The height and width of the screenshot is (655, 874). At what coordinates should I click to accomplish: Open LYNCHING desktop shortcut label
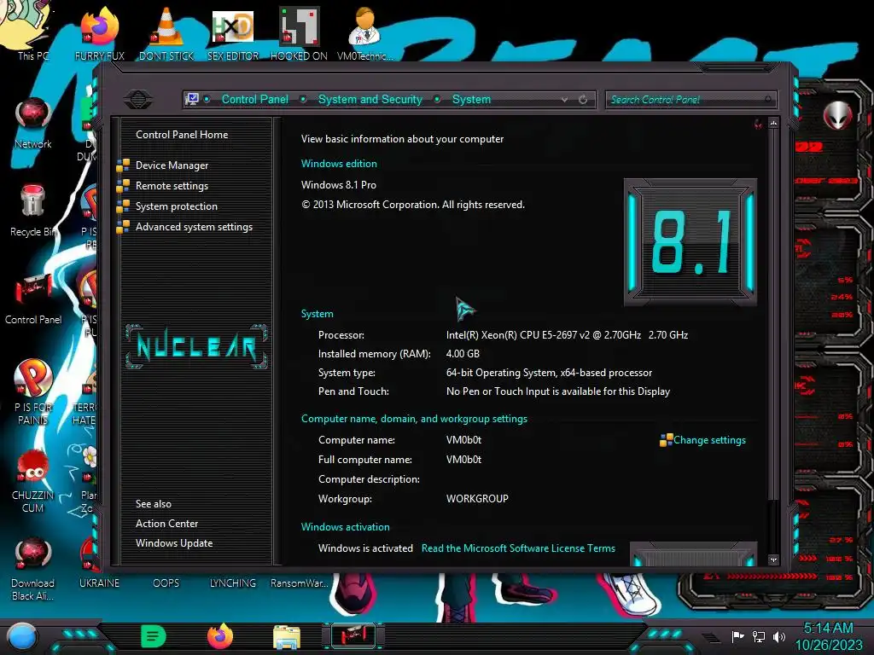pyautogui.click(x=232, y=583)
